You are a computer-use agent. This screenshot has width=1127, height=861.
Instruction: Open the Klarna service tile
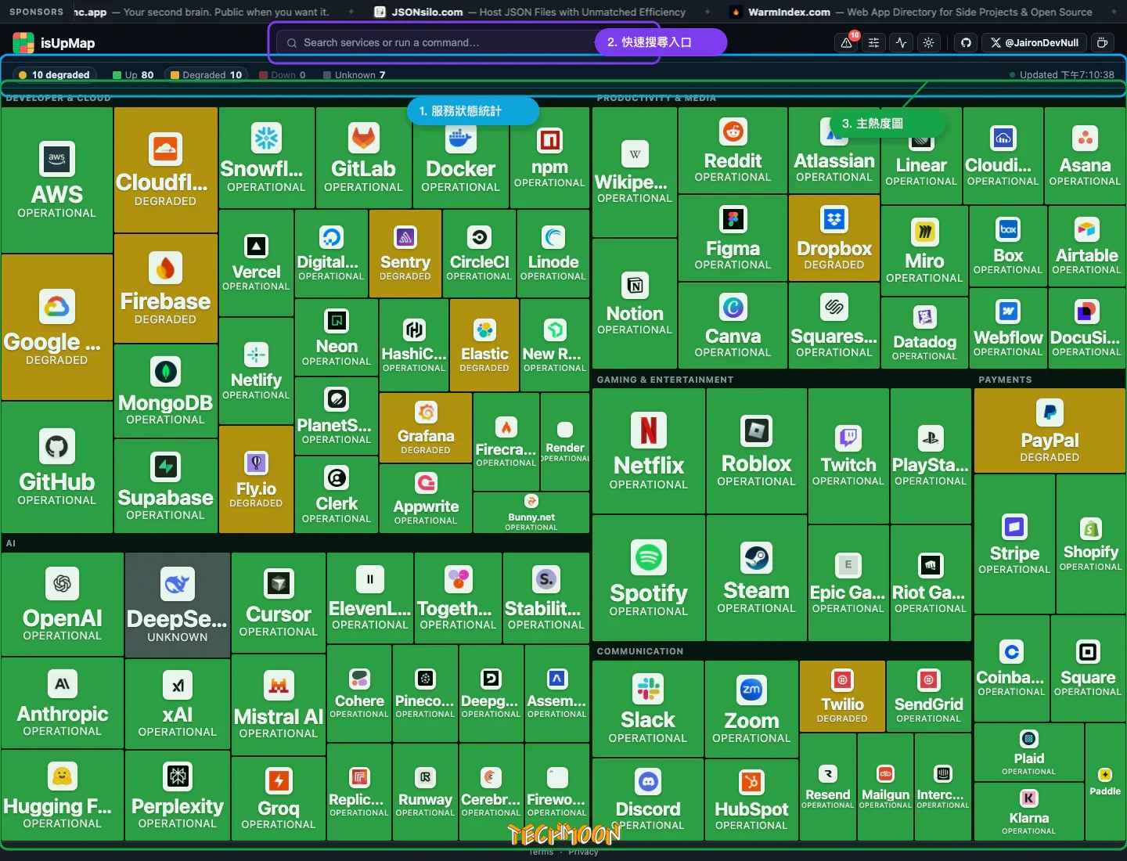click(x=1028, y=811)
